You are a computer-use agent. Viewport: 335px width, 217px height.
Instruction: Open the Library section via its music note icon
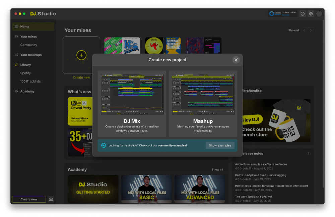click(x=16, y=65)
